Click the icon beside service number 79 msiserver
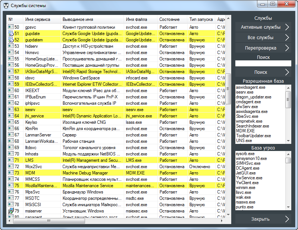The image size is (298, 230). pos(11,211)
